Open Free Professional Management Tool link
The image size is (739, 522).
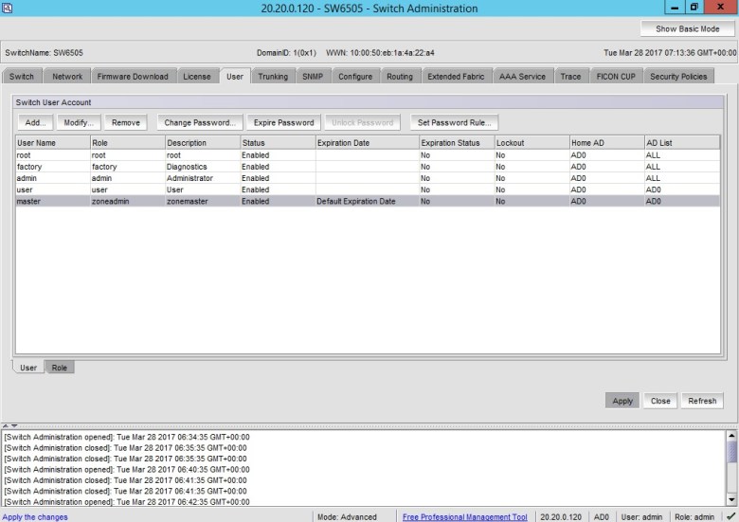click(464, 517)
